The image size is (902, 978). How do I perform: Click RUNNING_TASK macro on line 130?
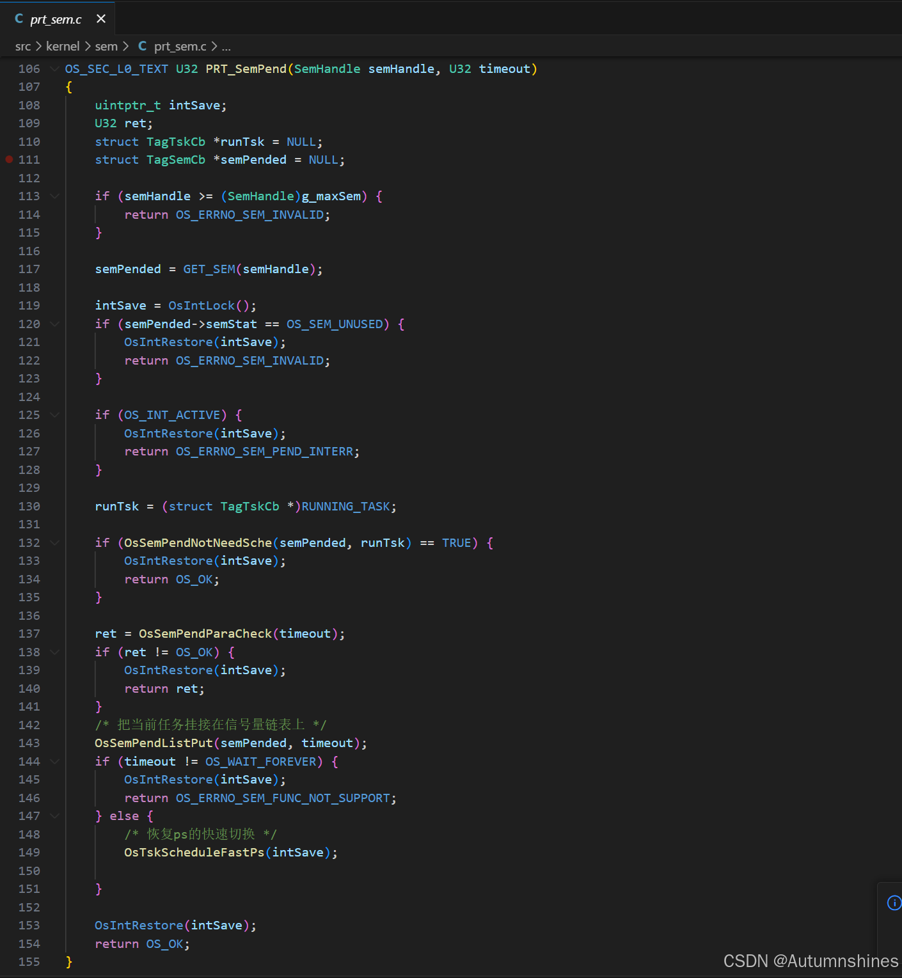(345, 506)
